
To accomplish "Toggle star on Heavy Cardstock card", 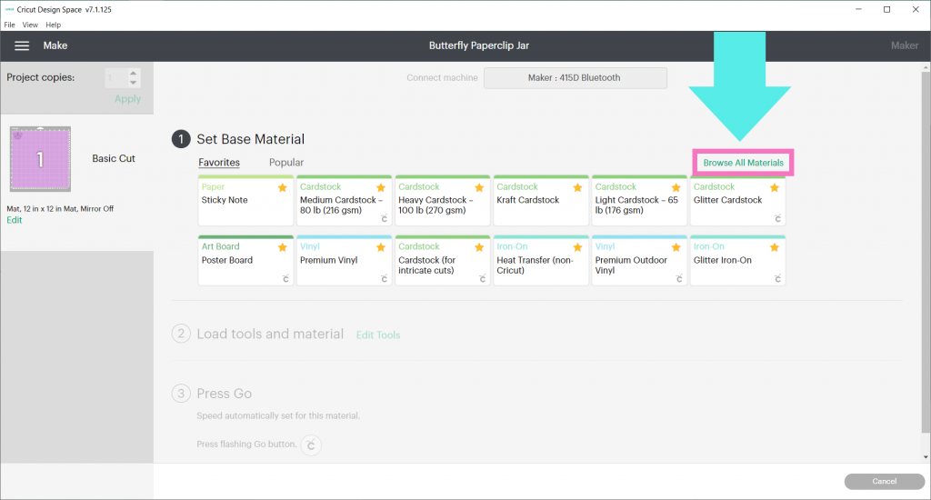I will click(x=479, y=187).
